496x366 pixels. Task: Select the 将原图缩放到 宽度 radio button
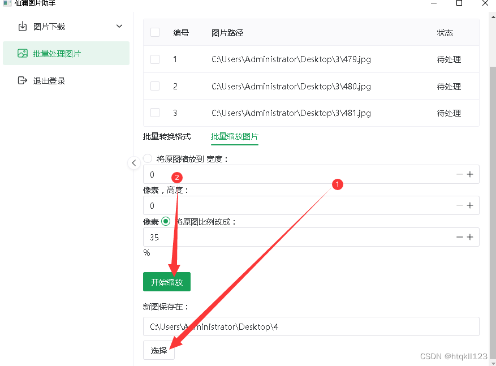(x=148, y=158)
